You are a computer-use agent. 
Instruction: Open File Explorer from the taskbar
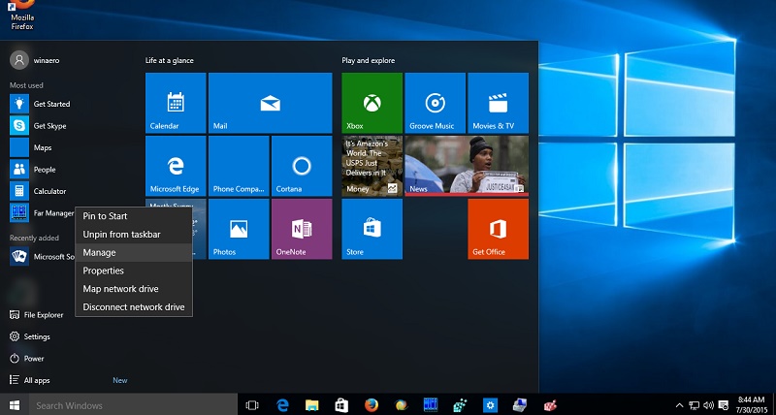[311, 405]
